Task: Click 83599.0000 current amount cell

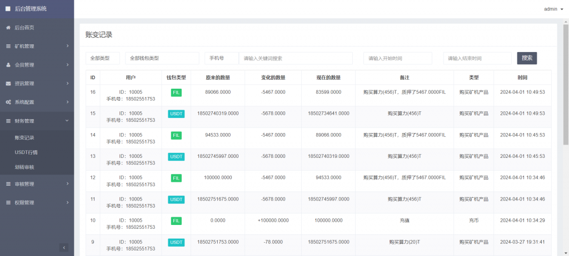Action: pyautogui.click(x=328, y=92)
